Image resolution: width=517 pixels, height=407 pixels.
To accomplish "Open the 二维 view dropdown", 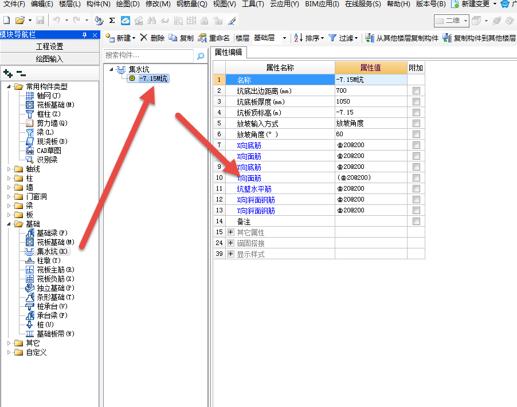I will click(x=465, y=21).
